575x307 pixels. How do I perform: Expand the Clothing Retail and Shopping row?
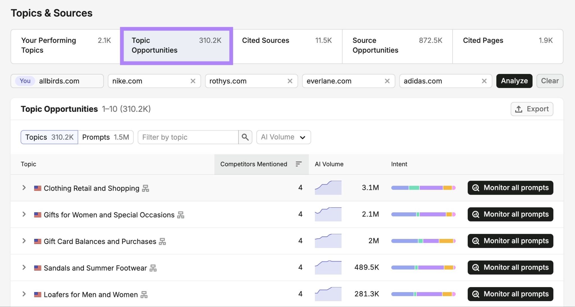[24, 188]
